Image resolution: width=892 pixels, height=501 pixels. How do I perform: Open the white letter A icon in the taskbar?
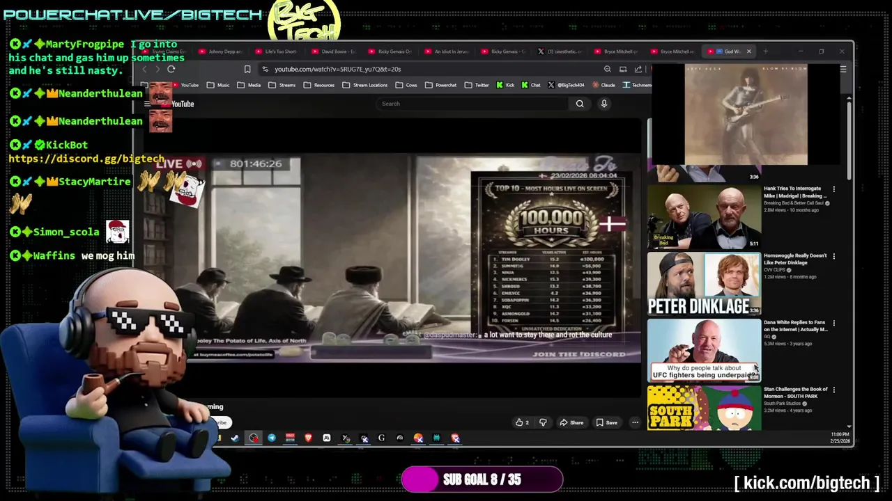(x=326, y=438)
